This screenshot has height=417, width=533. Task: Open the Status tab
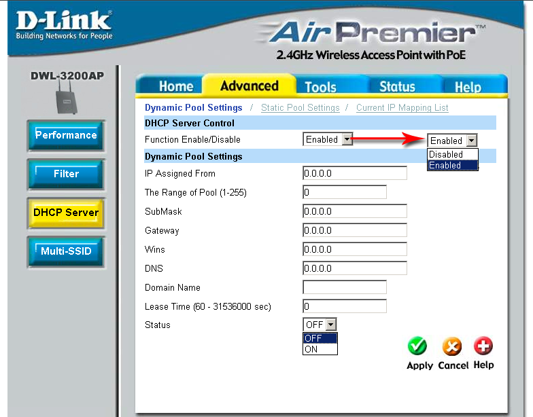click(397, 87)
